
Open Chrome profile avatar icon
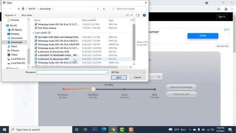coord(226,9)
